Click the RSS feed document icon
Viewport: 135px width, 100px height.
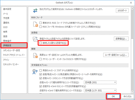(x=35, y=24)
